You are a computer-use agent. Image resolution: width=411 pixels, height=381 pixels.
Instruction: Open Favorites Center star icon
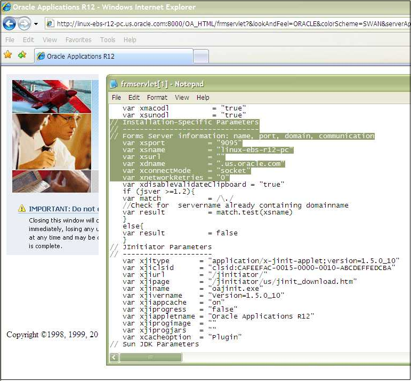pyautogui.click(x=8, y=55)
